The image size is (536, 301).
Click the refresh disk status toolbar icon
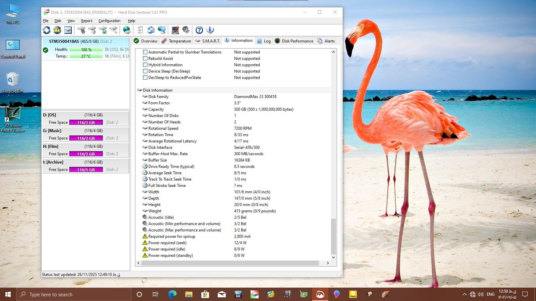(47, 30)
